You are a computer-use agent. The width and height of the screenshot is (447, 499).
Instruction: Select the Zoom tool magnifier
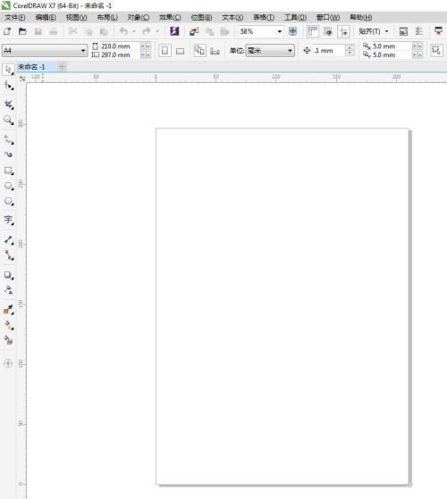(x=8, y=121)
